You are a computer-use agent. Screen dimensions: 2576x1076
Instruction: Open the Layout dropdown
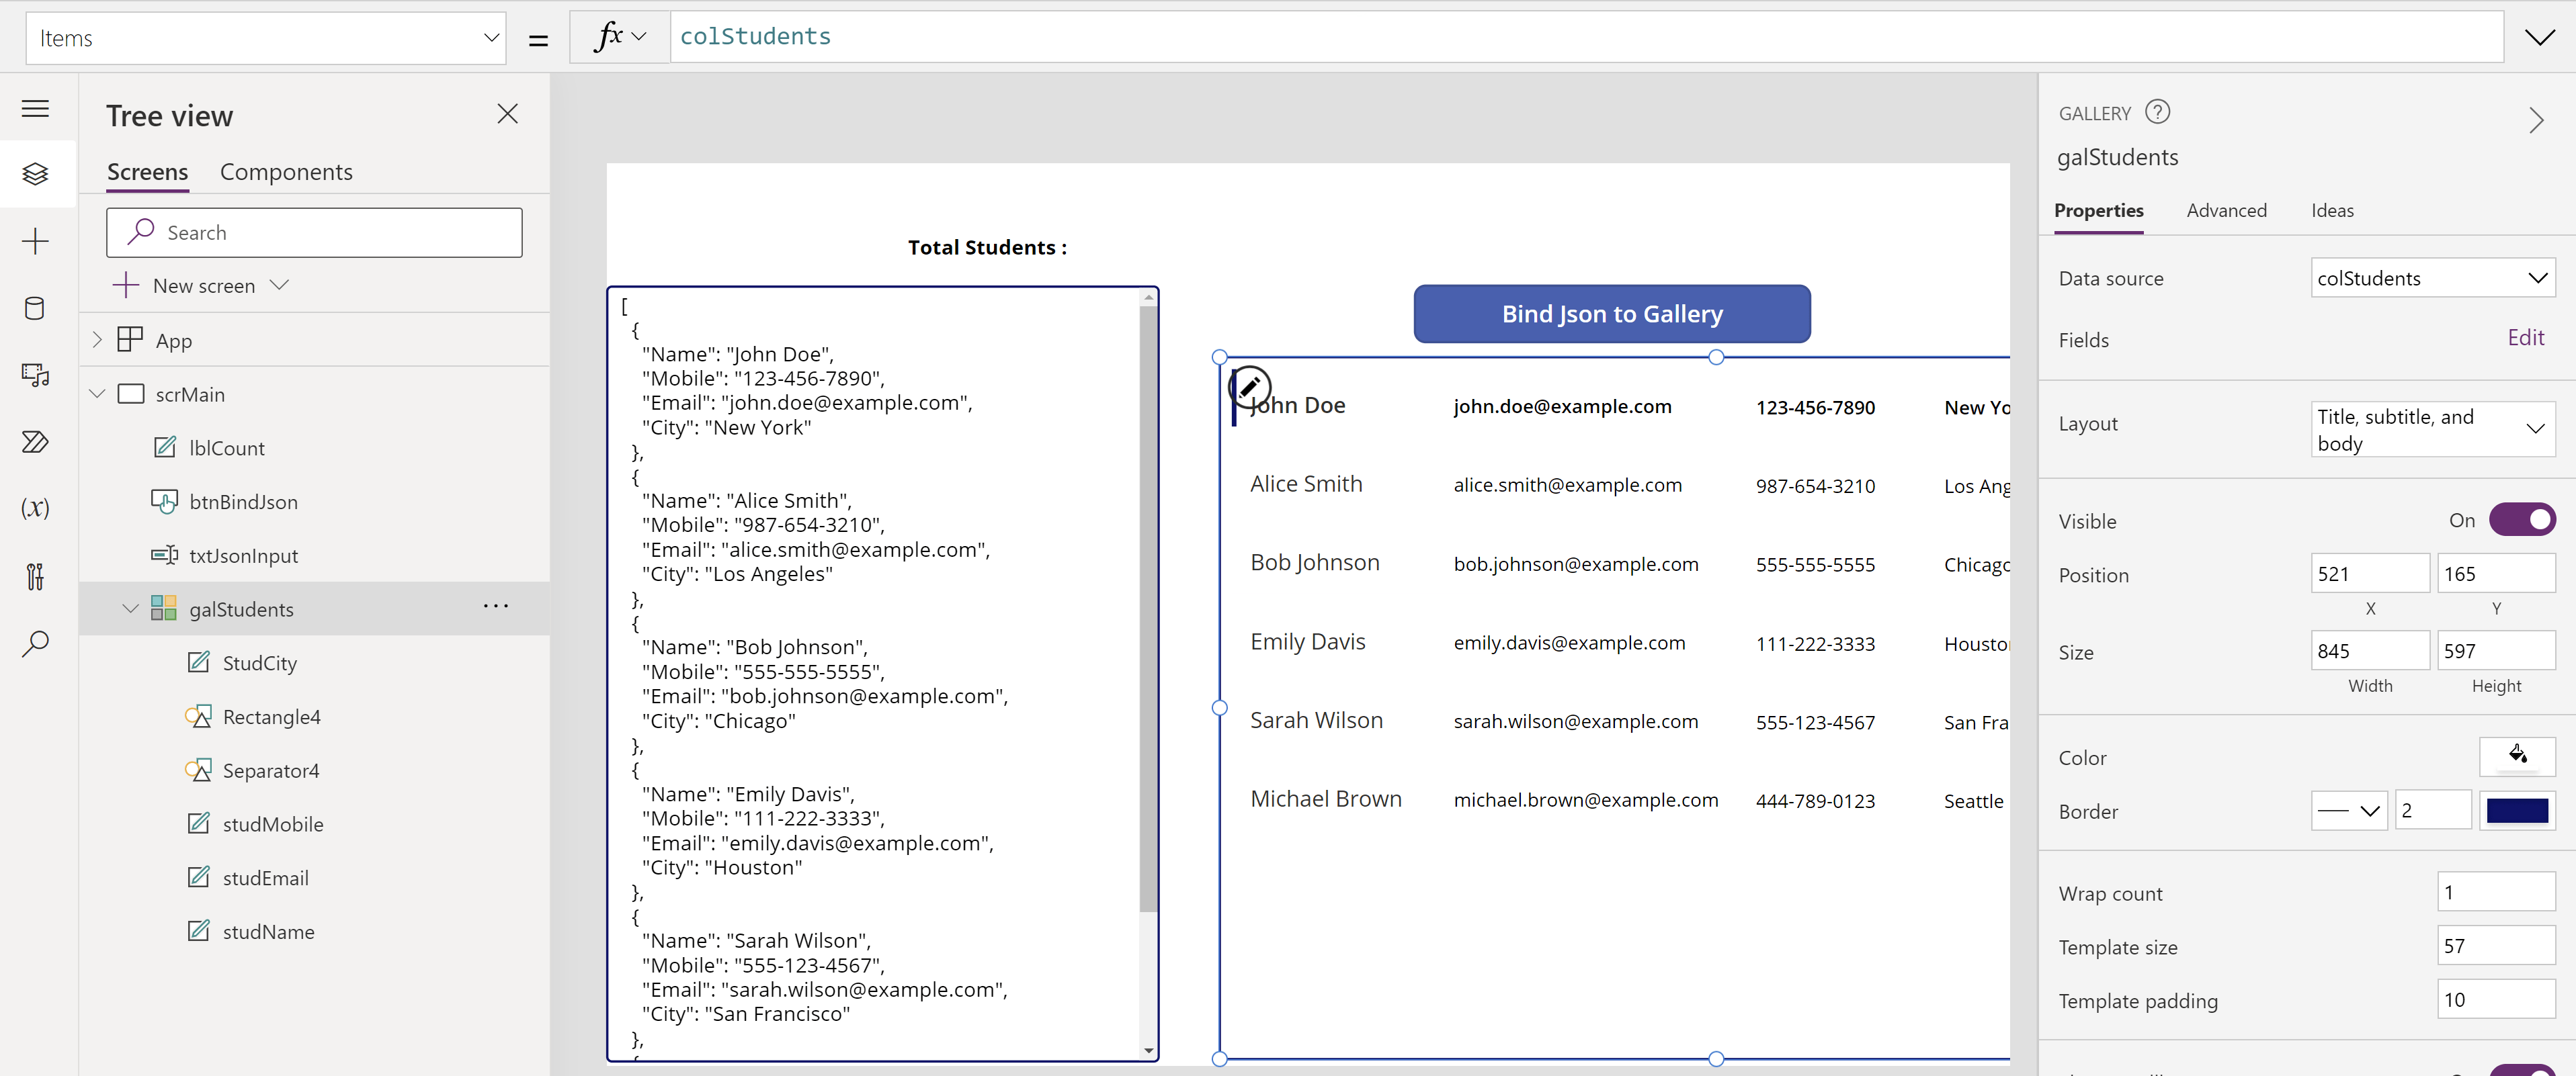[2432, 430]
